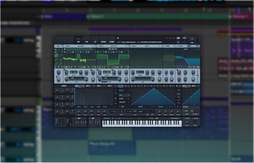Enable the LFO MONO checkbox
Screen dimensions: 254x163
point(120,107)
